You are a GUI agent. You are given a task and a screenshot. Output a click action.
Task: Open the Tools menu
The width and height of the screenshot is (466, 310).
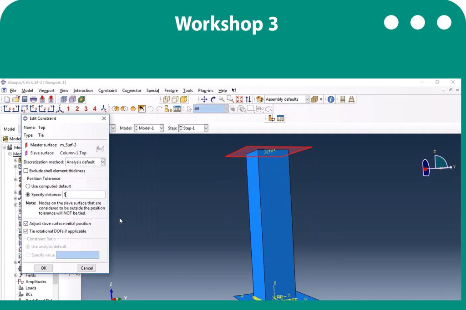[188, 90]
